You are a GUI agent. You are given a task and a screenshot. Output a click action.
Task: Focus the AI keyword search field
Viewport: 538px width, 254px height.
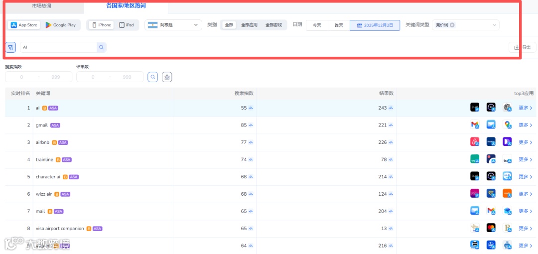[x=58, y=47]
